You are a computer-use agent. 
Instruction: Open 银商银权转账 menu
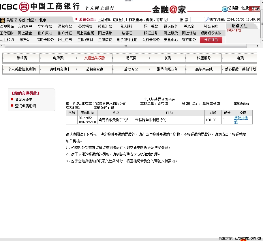pos(211,33)
